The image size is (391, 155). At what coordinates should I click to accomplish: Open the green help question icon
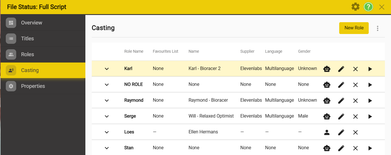point(368,7)
